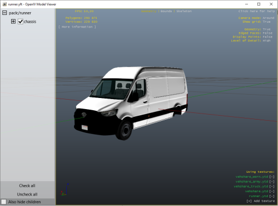The width and height of the screenshot is (278, 206).
Task: Maximize the Model Viewer window
Action: pyautogui.click(x=259, y=4)
